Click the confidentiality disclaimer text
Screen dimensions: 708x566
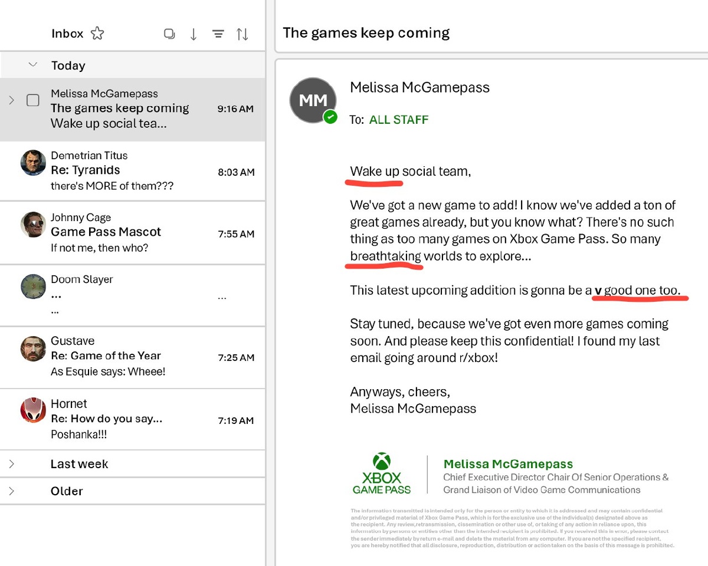click(512, 528)
